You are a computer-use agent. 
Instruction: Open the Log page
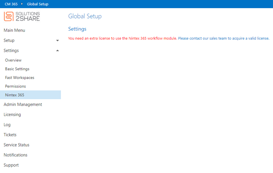(7, 125)
